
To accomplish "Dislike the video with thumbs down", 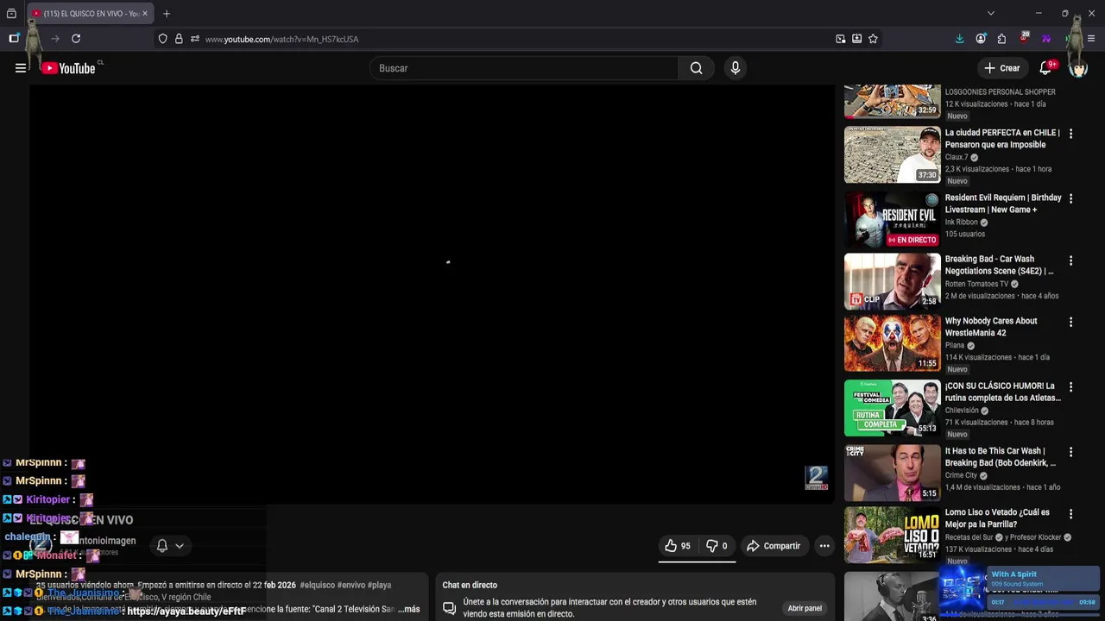I will (717, 546).
